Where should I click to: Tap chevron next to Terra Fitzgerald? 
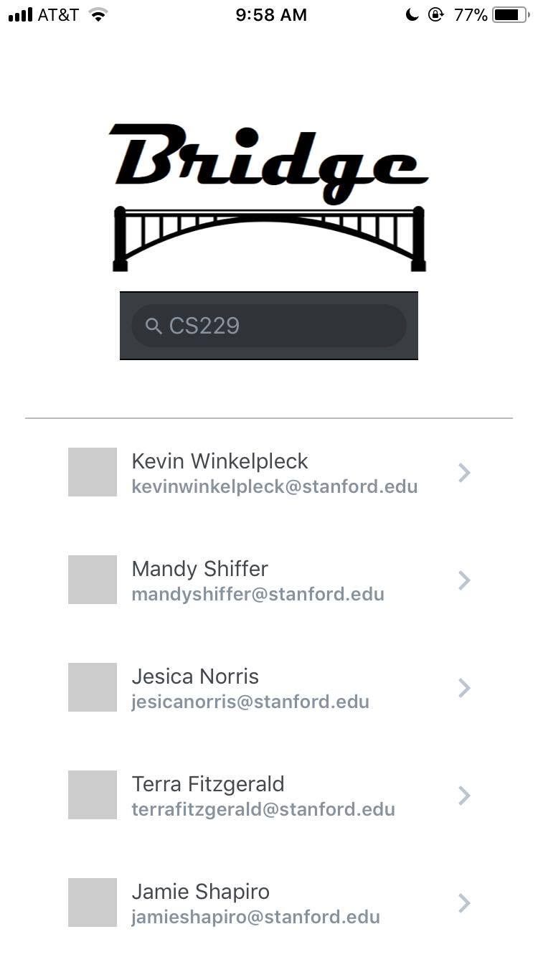pos(464,796)
